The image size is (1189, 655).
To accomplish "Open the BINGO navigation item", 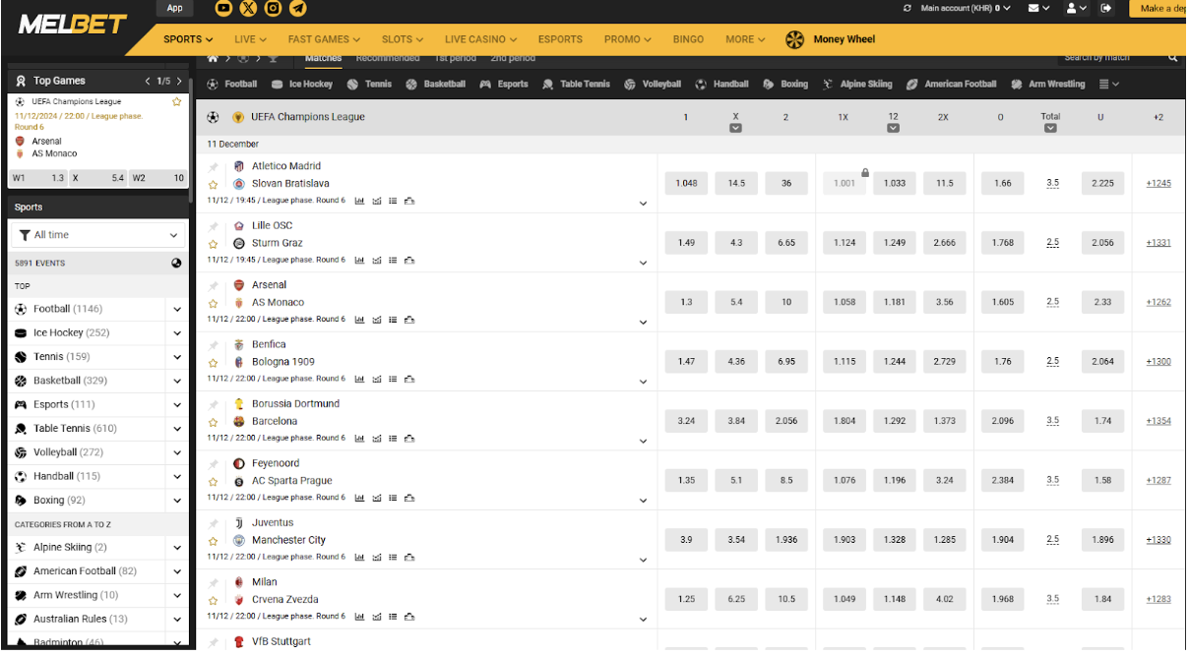I will 688,39.
